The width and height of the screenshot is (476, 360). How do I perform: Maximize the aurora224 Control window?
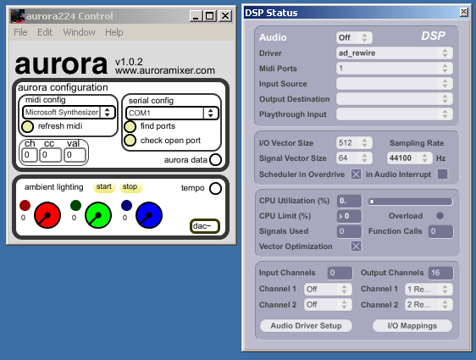[209, 16]
